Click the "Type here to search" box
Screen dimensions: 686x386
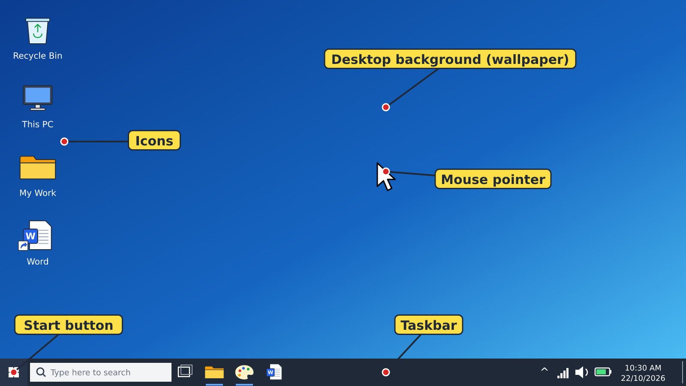click(x=101, y=372)
